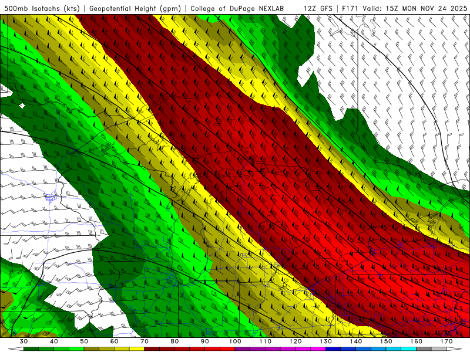
Task: Click the '140' value on the legend scale
Action: click(x=356, y=341)
